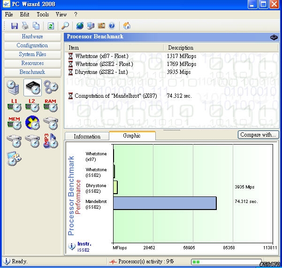The height and width of the screenshot is (268, 282).
Task: Select the Whetstone (iSSE2 - Float.) row
Action: (x=171, y=64)
